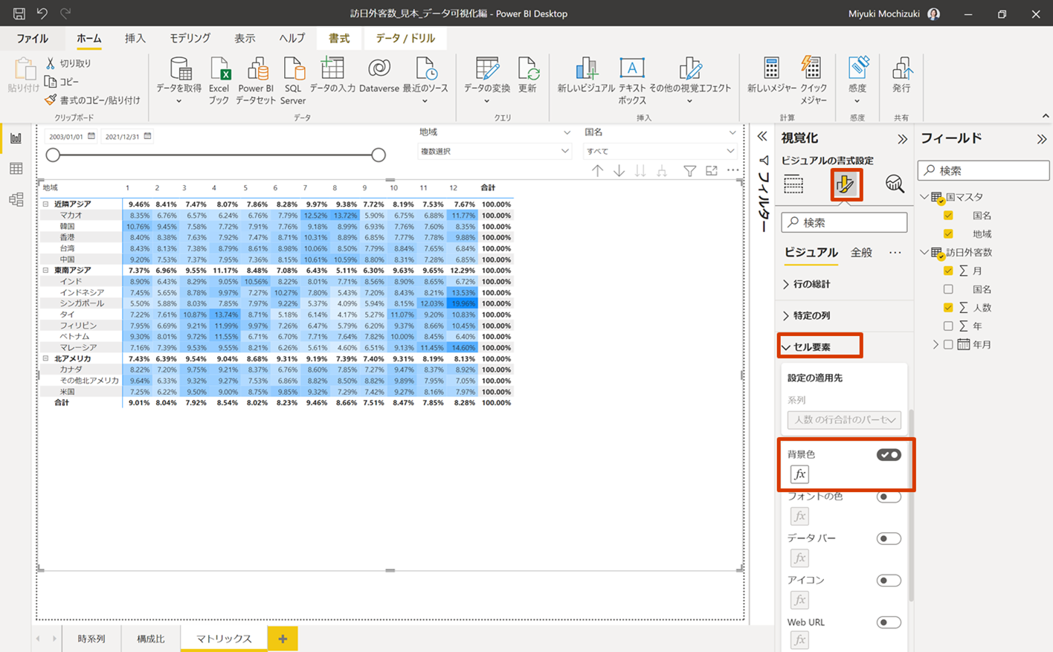Open the Analytics magnifier icon

point(895,184)
